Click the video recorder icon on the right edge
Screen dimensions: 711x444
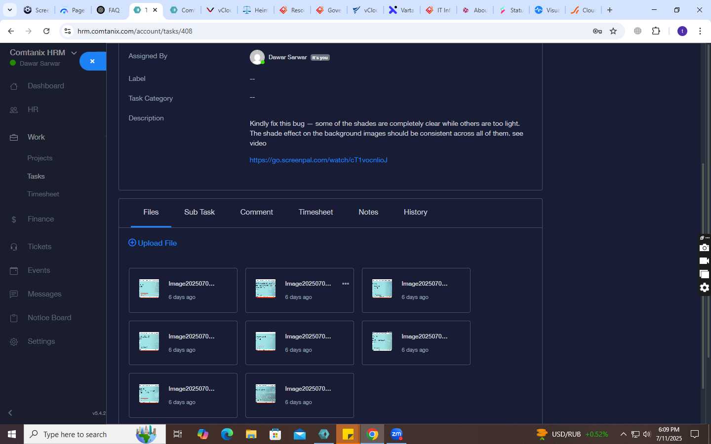705,261
